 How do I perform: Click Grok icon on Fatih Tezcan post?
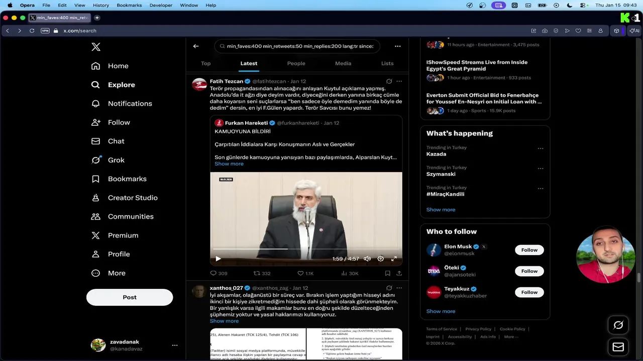(389, 81)
